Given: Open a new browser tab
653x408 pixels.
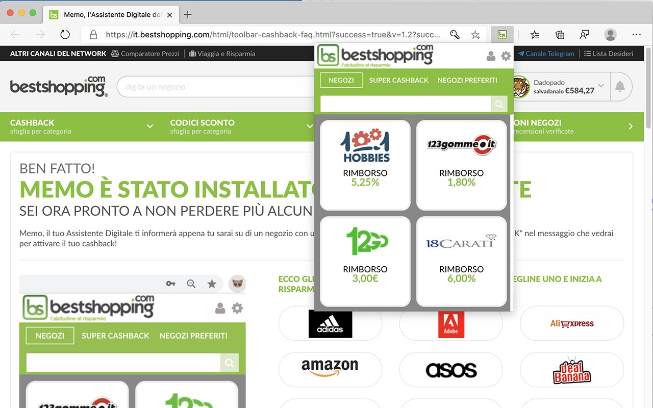Looking at the screenshot, I should [187, 14].
